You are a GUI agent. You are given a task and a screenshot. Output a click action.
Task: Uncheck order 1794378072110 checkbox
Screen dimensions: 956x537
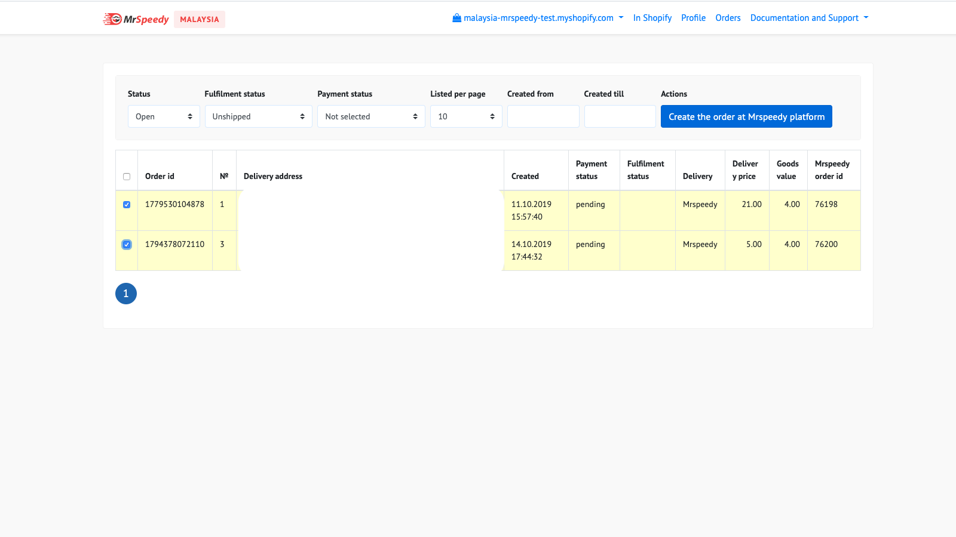127,245
